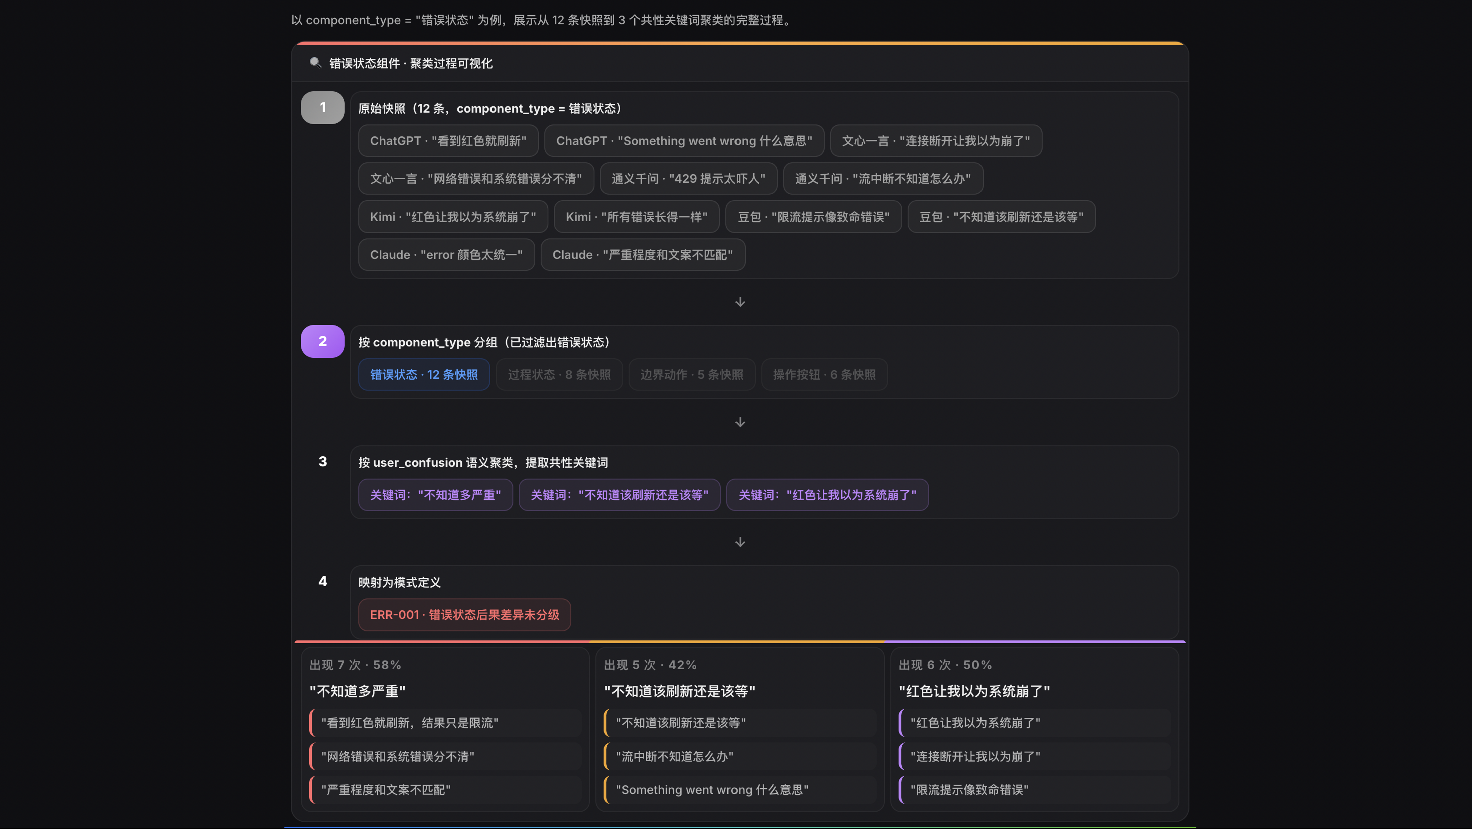Click card heading "不知道多严重"
The image size is (1472, 829).
[357, 691]
